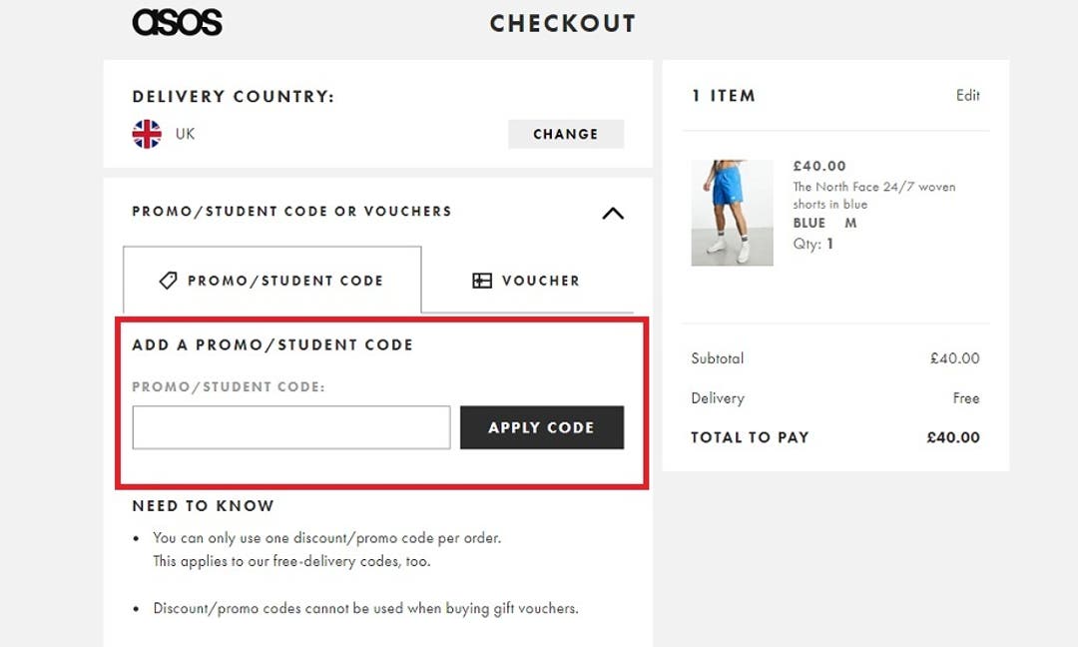Click the voucher card icon on Voucher tab
Image resolution: width=1078 pixels, height=647 pixels.
coord(484,281)
